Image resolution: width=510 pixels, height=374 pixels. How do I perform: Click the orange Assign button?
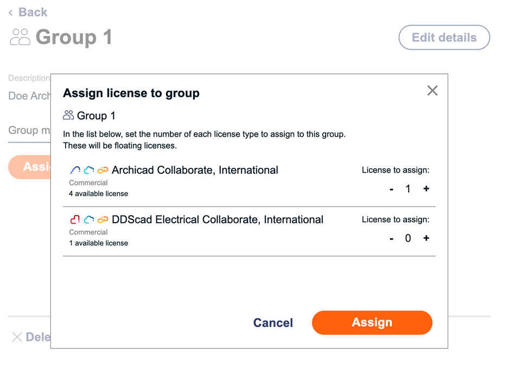coord(372,322)
